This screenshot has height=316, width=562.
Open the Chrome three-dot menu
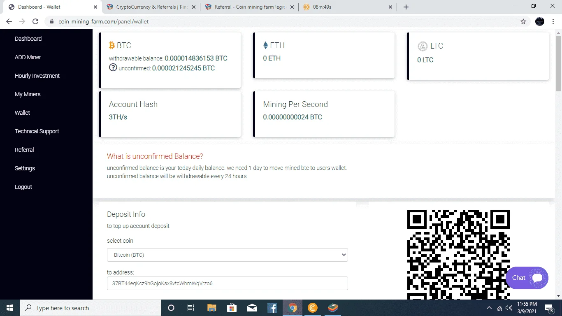tap(554, 21)
